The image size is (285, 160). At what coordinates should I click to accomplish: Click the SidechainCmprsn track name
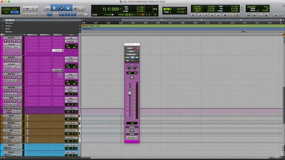point(12,108)
